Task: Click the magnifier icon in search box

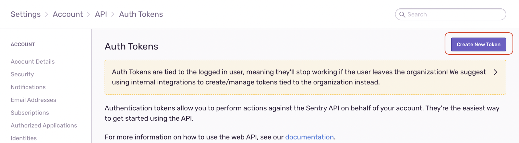Action: point(402,15)
